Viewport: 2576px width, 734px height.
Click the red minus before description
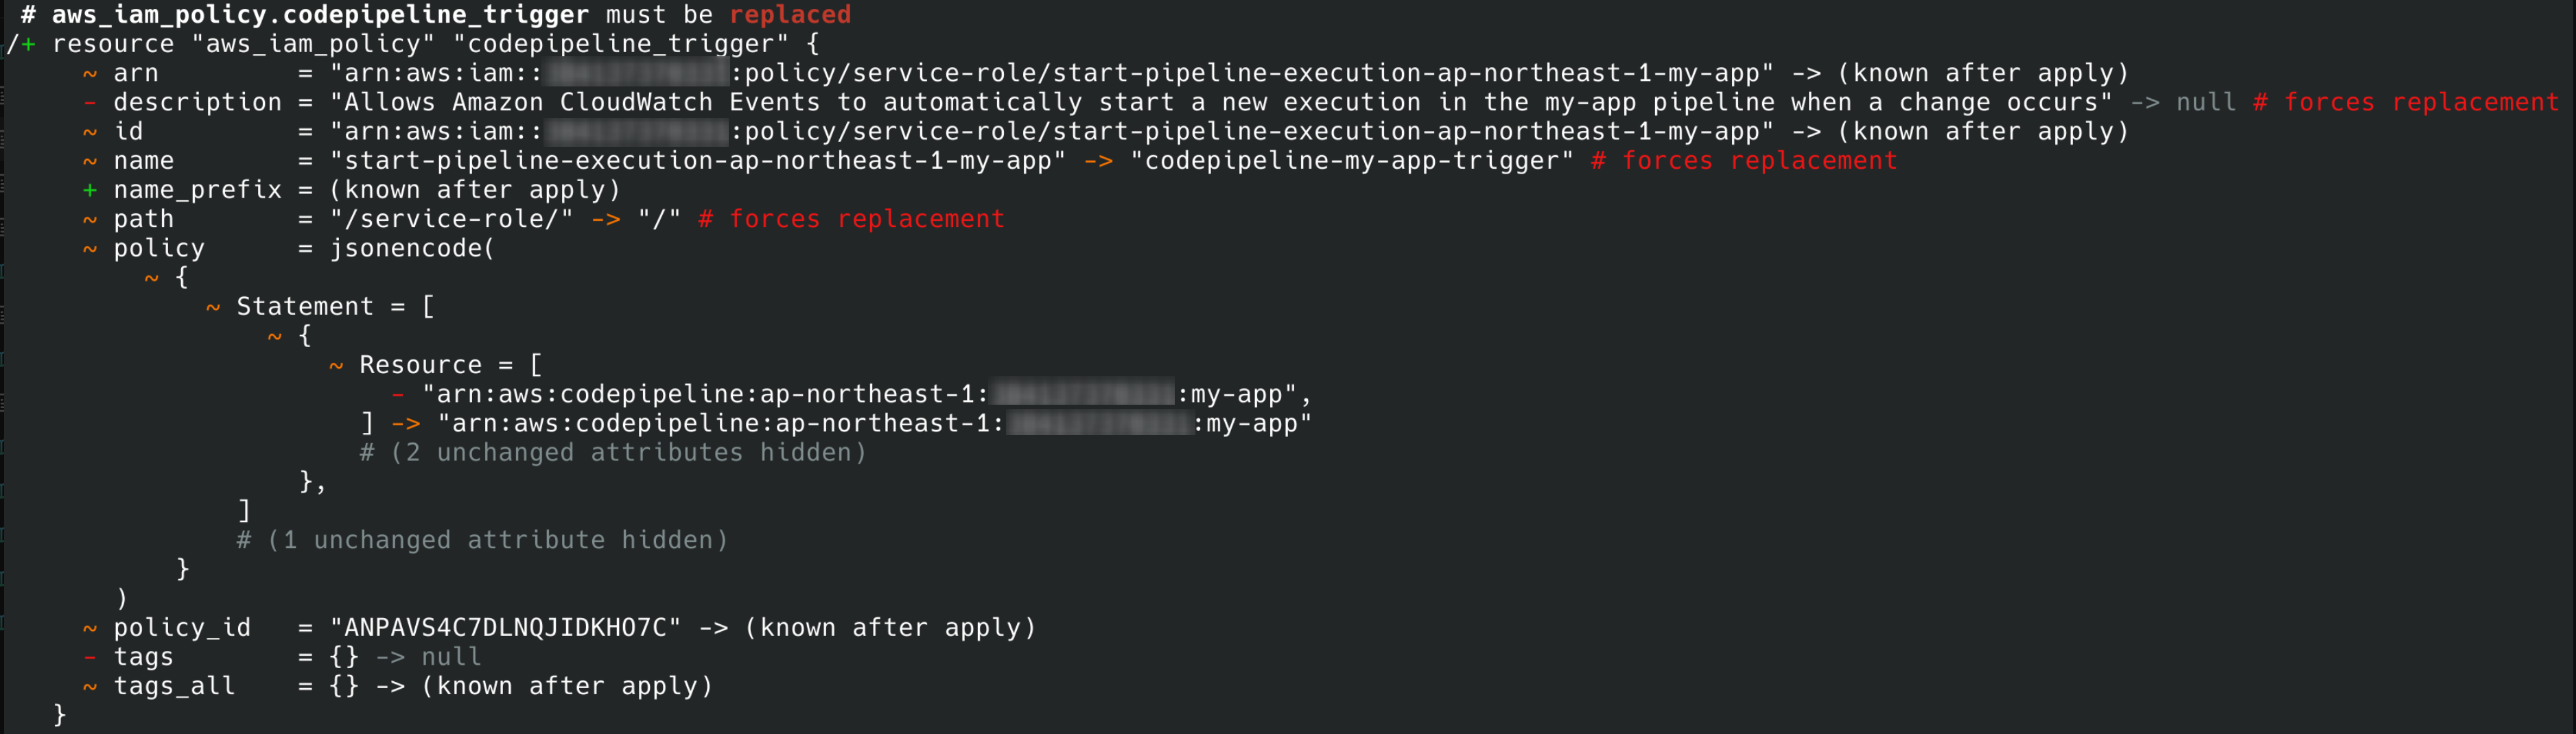(90, 103)
